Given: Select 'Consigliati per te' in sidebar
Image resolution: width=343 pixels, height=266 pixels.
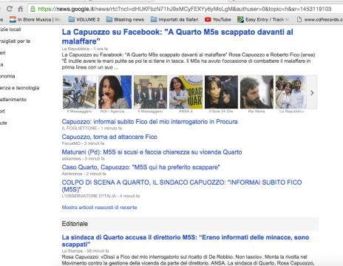Looking at the screenshot, I should tap(15, 41).
